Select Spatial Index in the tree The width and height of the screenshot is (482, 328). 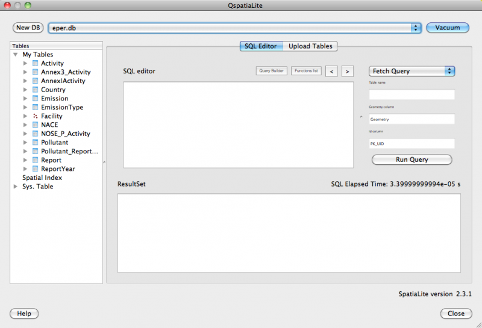pyautogui.click(x=42, y=178)
